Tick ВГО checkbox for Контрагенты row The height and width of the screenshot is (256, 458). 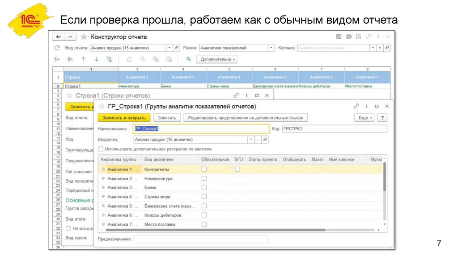point(237,169)
